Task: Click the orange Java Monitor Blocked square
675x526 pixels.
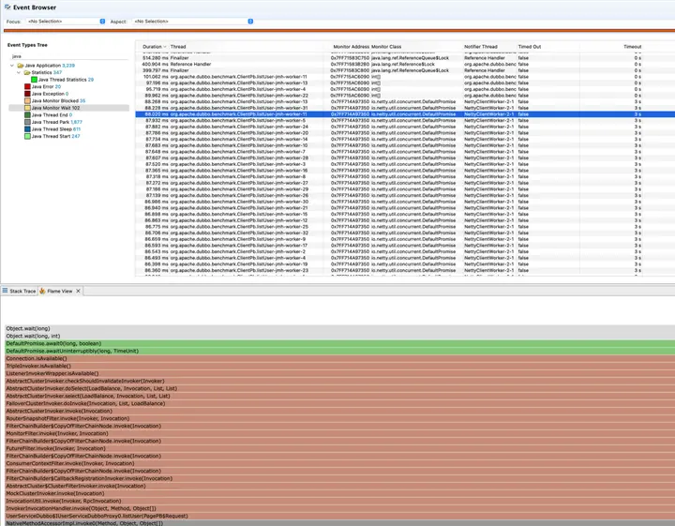Action: [x=27, y=100]
